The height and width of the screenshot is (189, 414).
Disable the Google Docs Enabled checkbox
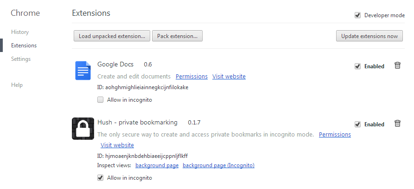tap(357, 66)
